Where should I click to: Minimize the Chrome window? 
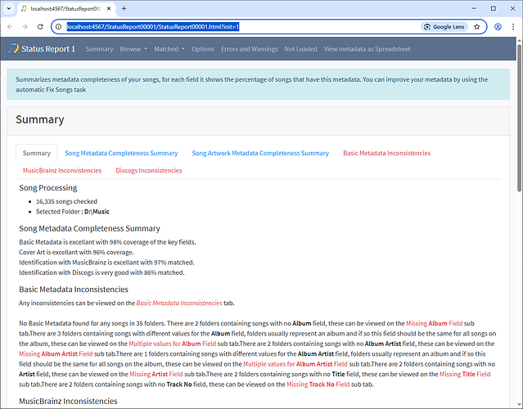point(474,9)
